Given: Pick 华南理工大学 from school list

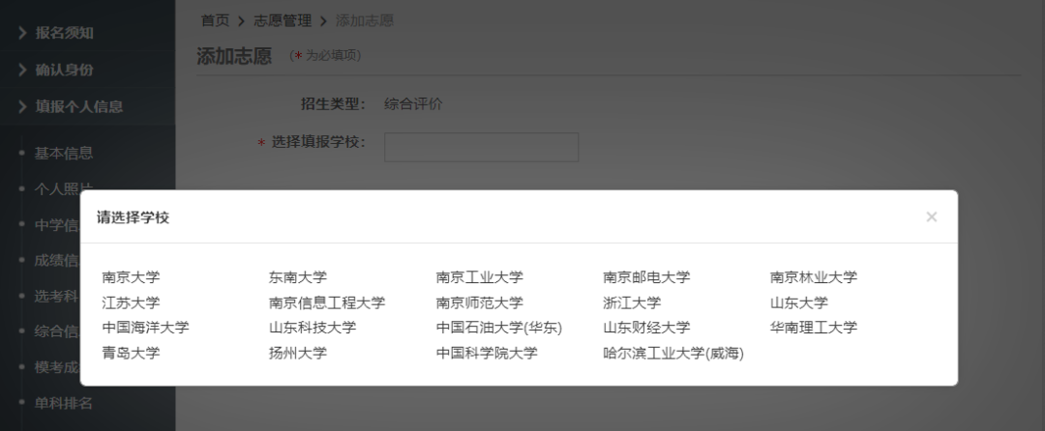Looking at the screenshot, I should pyautogui.click(x=813, y=328).
